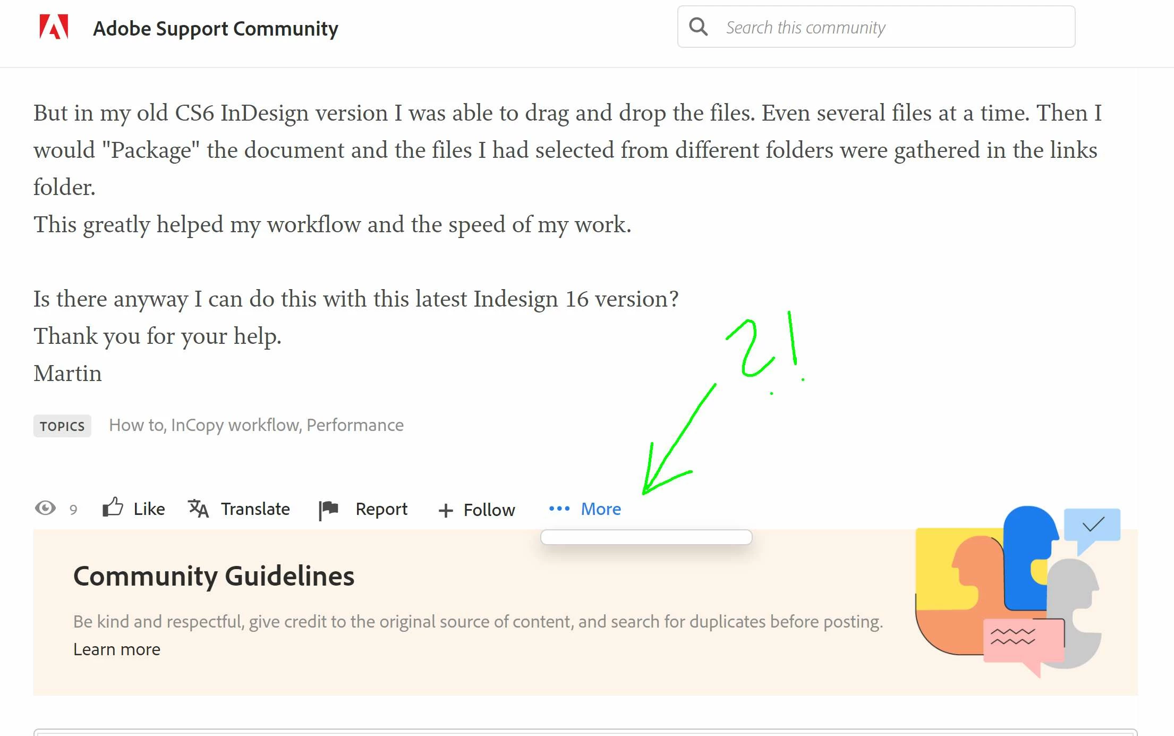Toggle Like on the post
Image resolution: width=1174 pixels, height=736 pixels.
pos(149,509)
